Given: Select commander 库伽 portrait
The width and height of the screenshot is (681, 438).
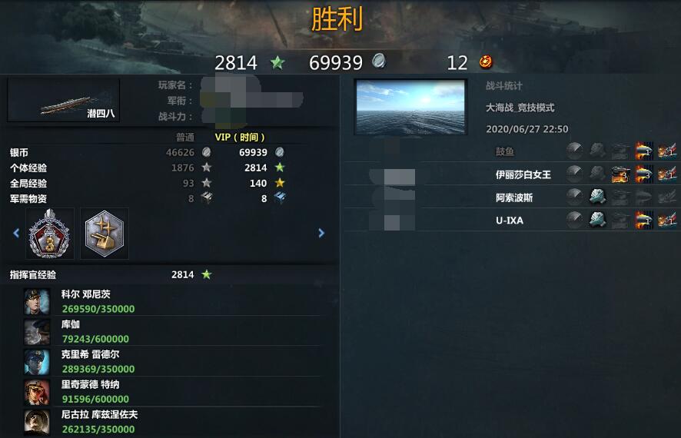Looking at the screenshot, I should 37,332.
